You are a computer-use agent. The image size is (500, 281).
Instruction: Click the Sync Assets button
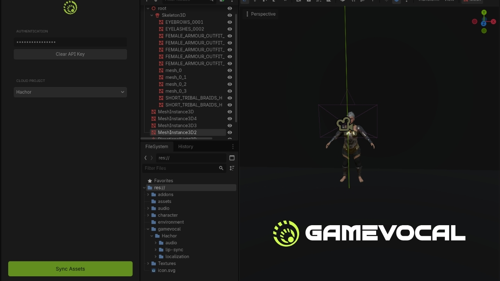pos(70,269)
